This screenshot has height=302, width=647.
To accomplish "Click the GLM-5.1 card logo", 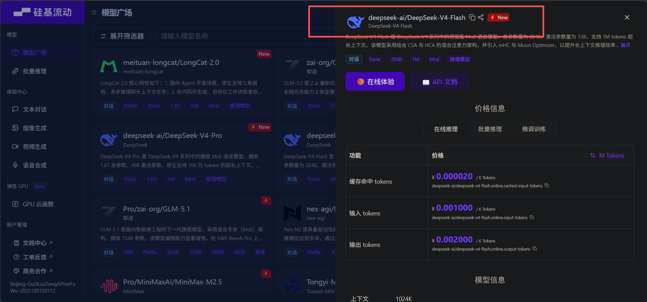I will (109, 213).
